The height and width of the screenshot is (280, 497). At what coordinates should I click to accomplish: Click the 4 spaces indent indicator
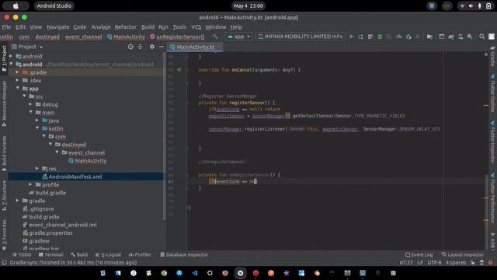click(456, 263)
